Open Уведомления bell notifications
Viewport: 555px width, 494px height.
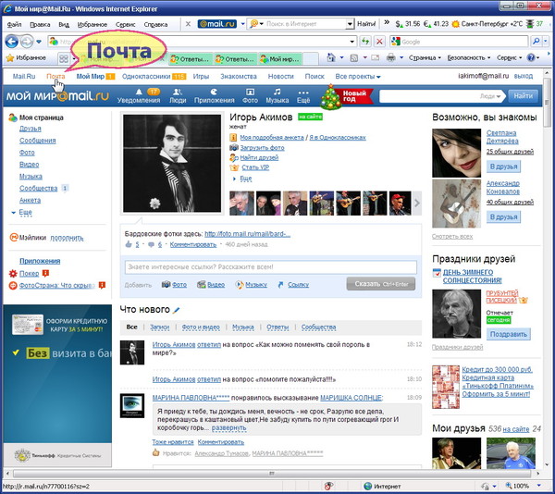(139, 96)
